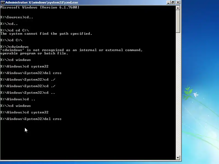Click the 'X:\>cdwindows' command line
The height and width of the screenshot is (164, 219).
[x=15, y=47]
